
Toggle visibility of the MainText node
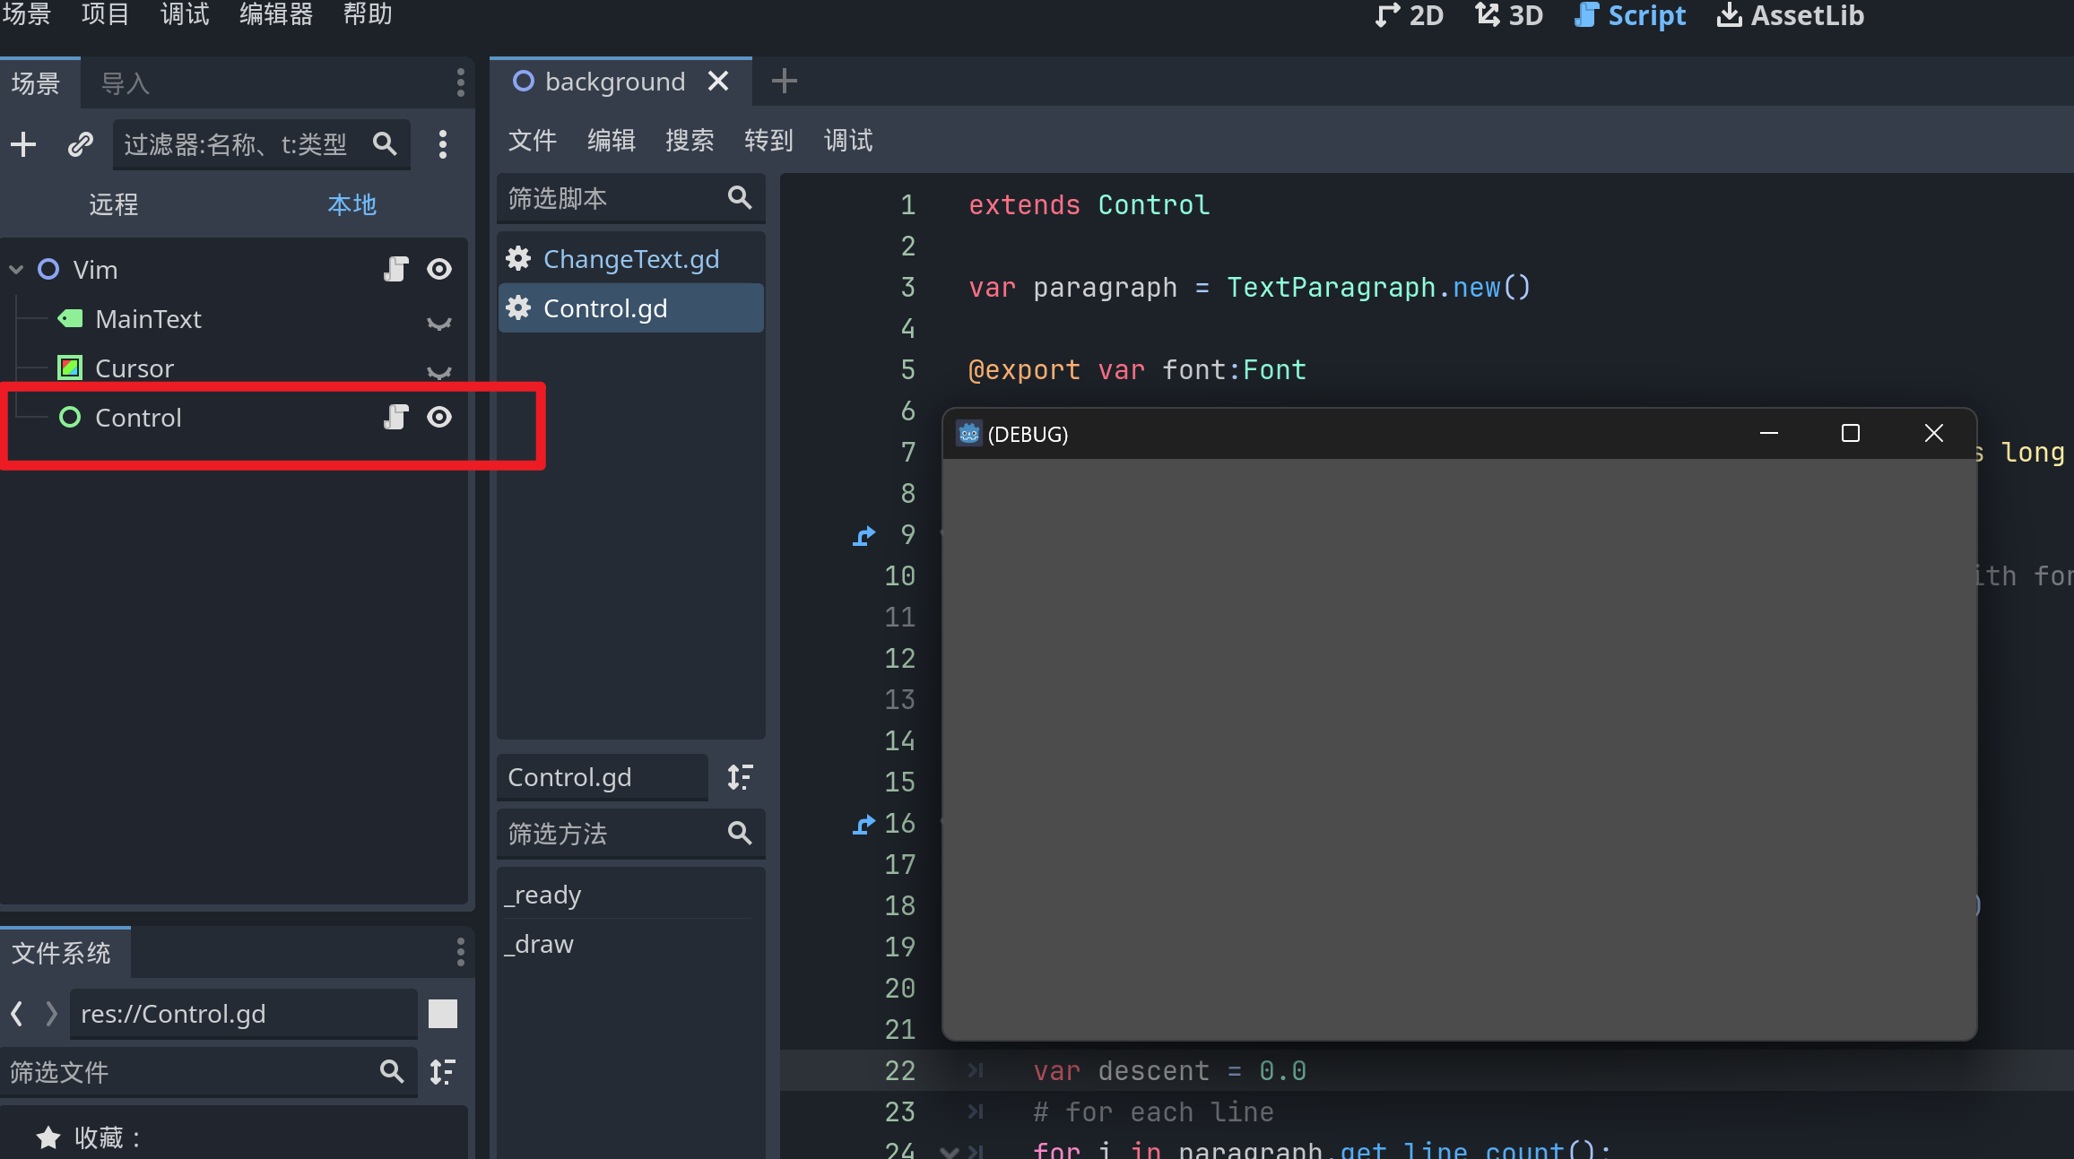click(439, 323)
